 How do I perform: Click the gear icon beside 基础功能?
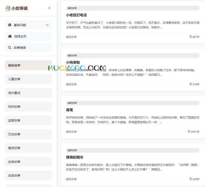(x=10, y=25)
